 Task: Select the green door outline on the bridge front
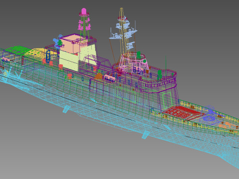coord(167,100)
